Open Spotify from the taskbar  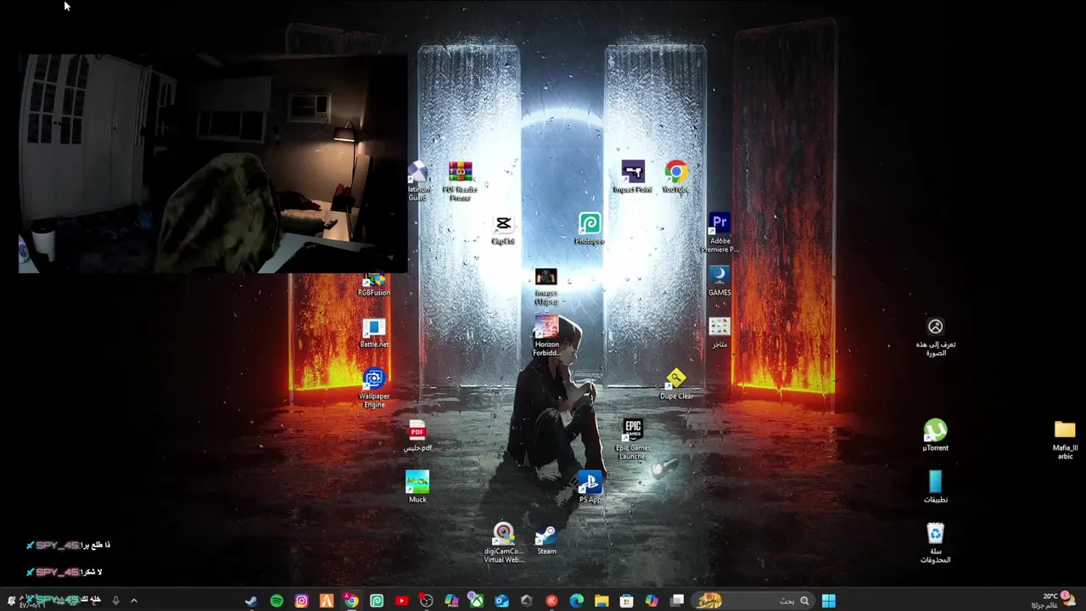[x=277, y=601]
